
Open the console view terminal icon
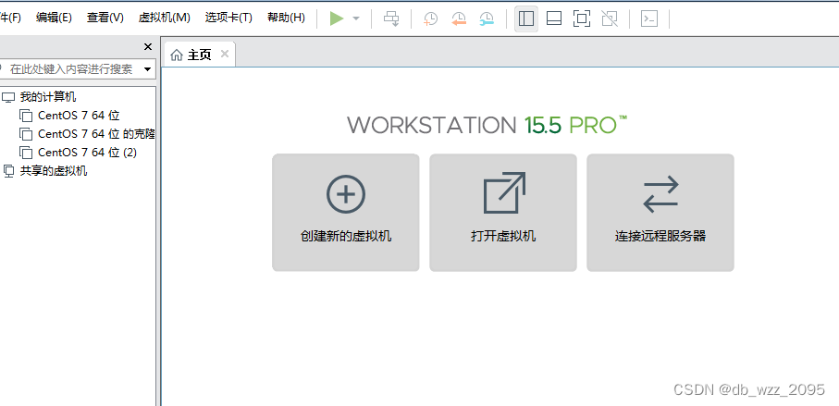649,18
